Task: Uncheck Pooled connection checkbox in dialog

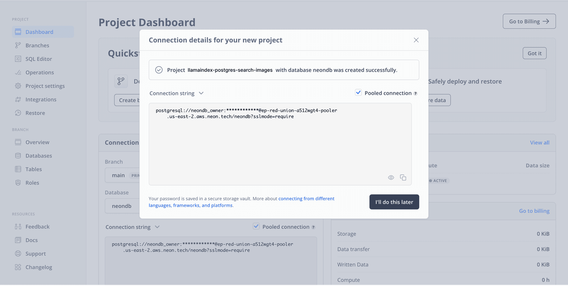Action: click(x=358, y=93)
